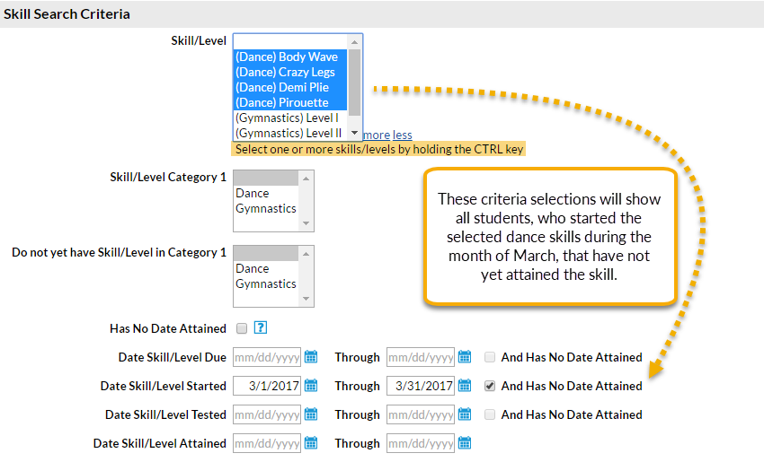Click Do not yet have Skill/Level scroll up arrow
The height and width of the screenshot is (462, 764).
306,254
